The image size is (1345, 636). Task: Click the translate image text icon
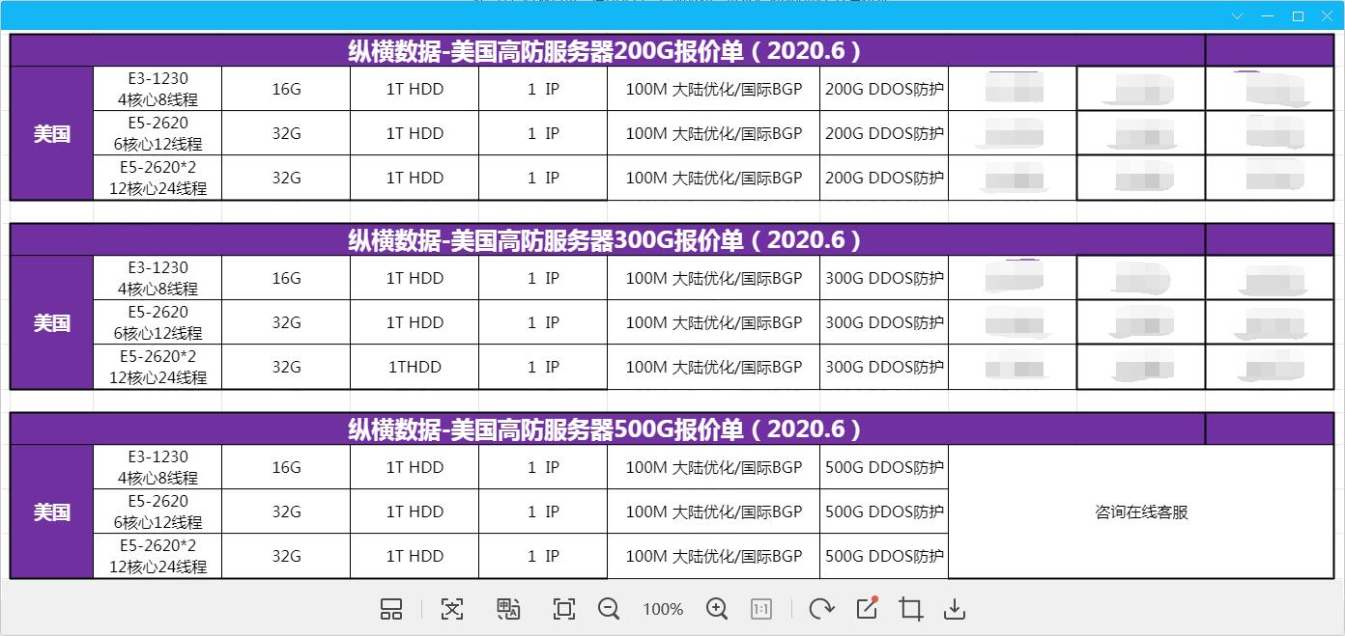pos(508,609)
